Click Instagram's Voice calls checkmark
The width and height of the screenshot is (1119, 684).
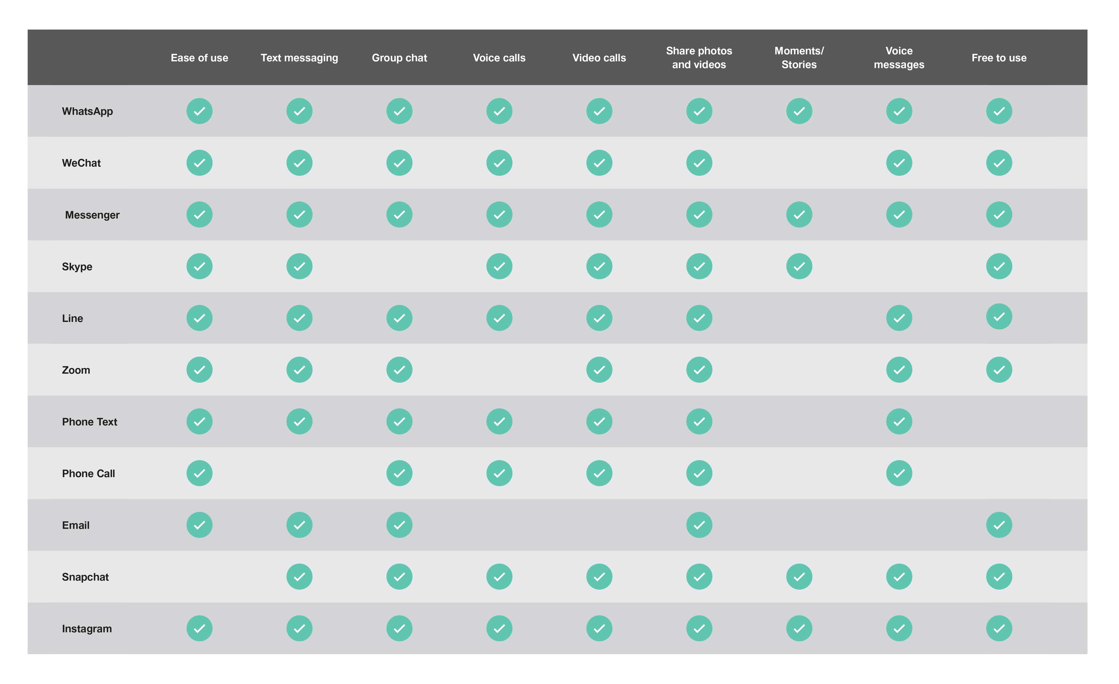click(x=499, y=628)
